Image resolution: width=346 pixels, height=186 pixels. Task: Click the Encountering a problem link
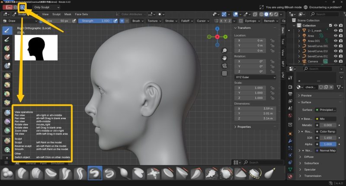[325, 7]
